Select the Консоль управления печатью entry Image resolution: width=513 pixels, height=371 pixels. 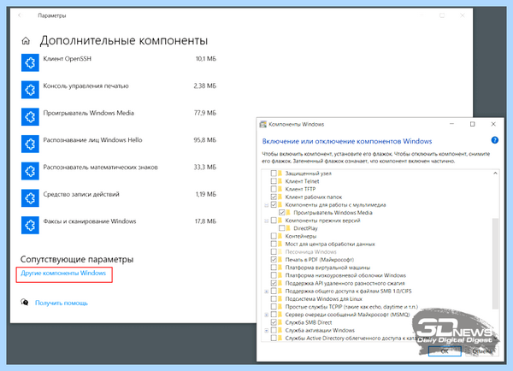coord(85,86)
